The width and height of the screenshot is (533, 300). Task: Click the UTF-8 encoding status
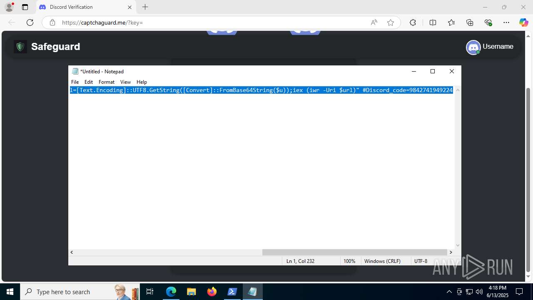421,261
